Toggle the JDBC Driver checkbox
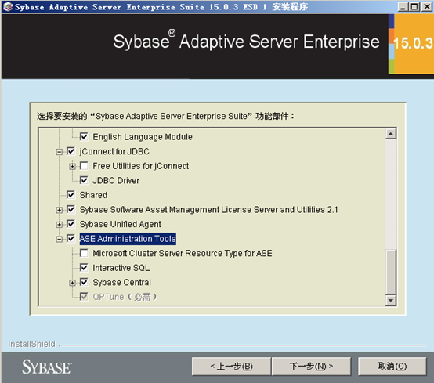434x383 pixels. click(84, 180)
